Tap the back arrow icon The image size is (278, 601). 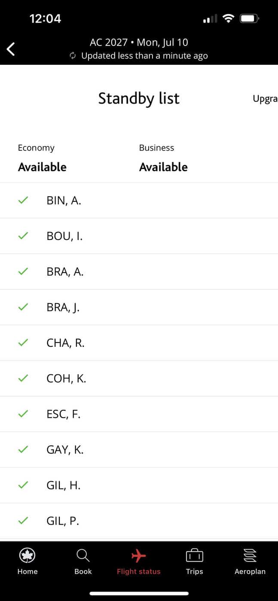pos(11,49)
